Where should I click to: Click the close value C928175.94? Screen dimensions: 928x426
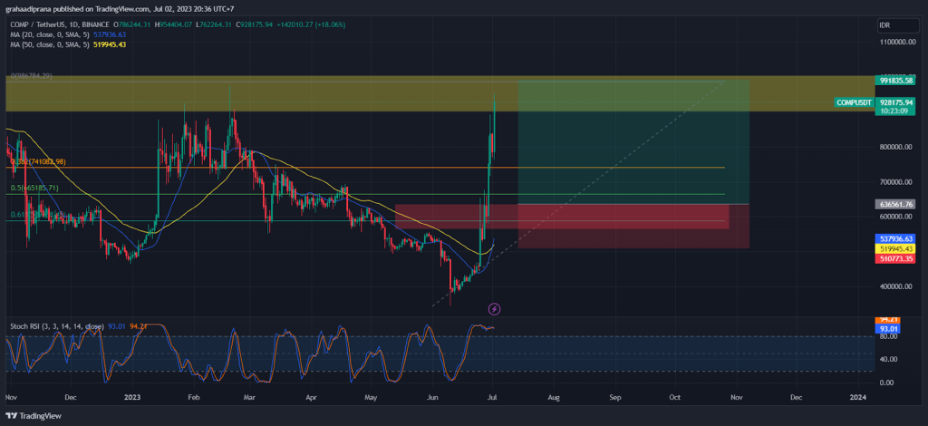tap(256, 24)
